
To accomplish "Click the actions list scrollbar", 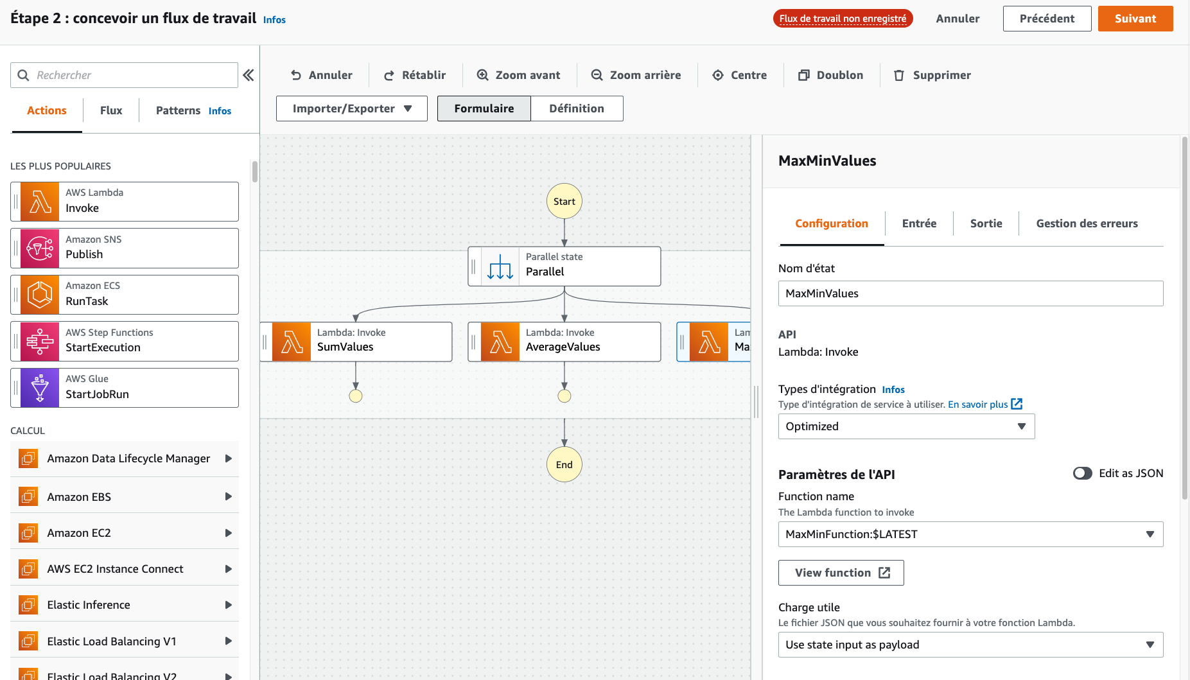I will point(255,171).
